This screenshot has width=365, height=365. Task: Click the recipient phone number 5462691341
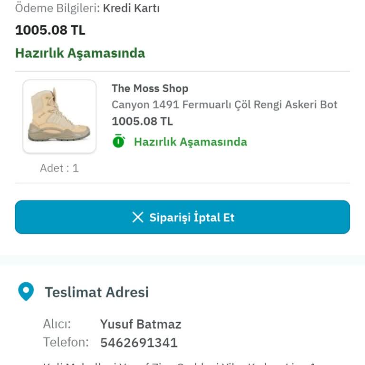pyautogui.click(x=139, y=342)
